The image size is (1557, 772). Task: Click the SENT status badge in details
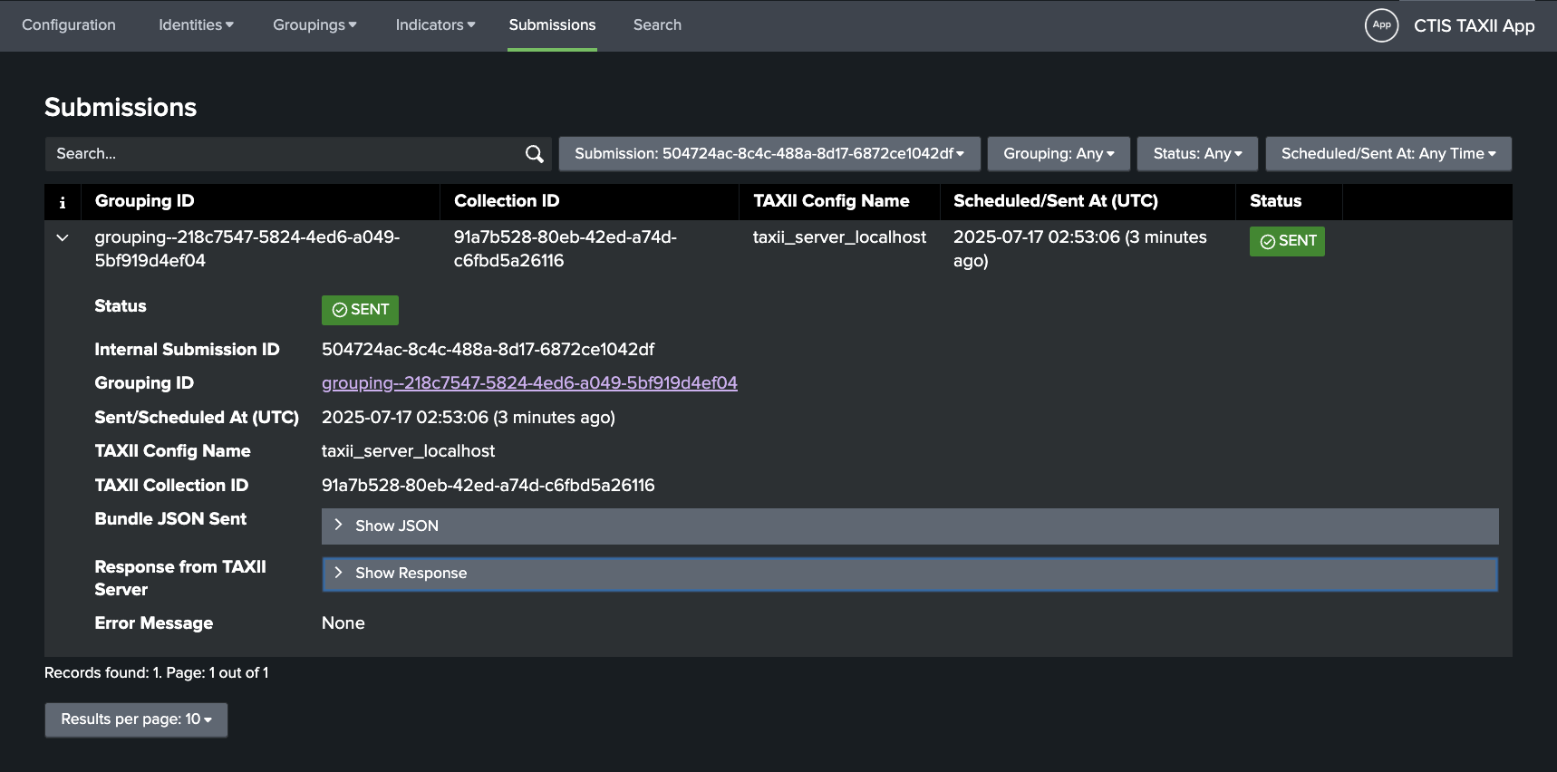360,310
